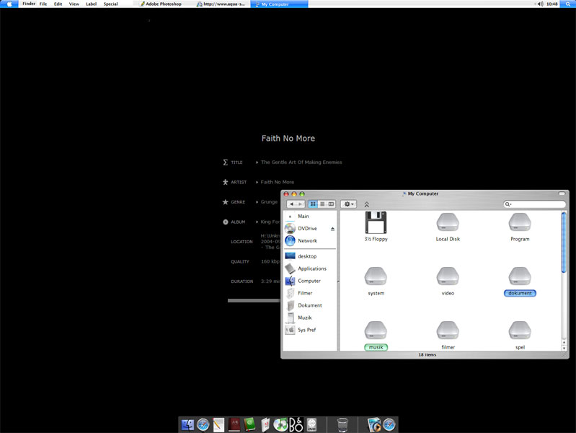576x433 pixels.
Task: Select the Local Disk drive icon
Action: (x=448, y=222)
